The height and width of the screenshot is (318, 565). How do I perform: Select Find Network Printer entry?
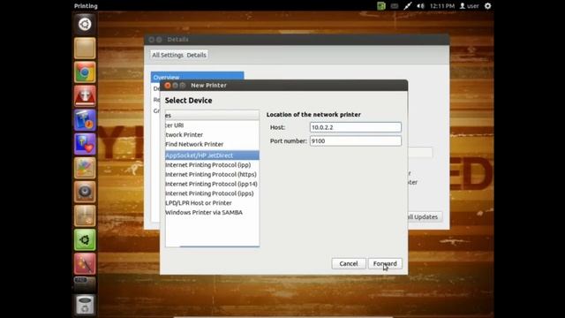212,144
